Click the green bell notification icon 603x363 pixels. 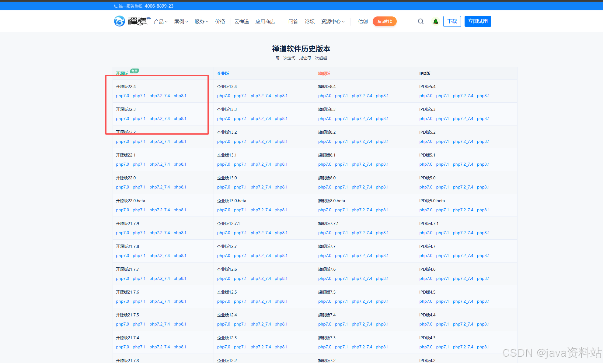436,21
